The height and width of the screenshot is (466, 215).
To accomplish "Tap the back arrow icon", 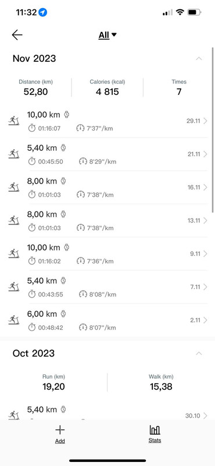I will [x=17, y=35].
